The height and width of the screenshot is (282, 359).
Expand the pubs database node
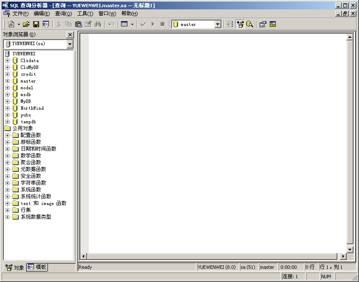[8, 115]
